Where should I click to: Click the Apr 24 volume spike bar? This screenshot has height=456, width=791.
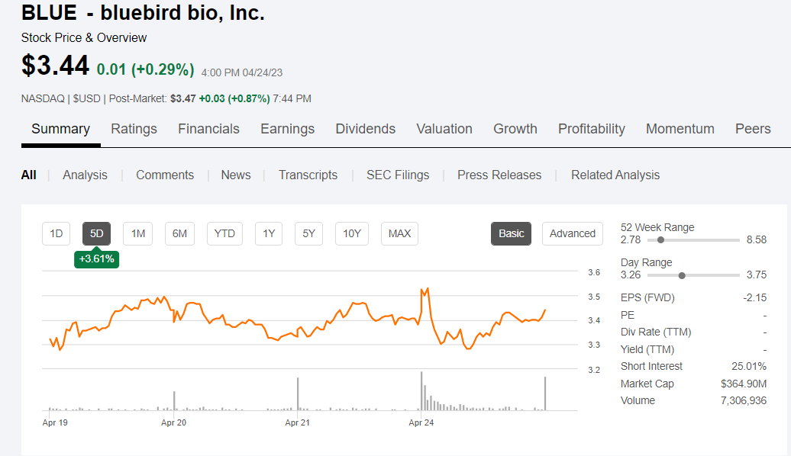[421, 390]
